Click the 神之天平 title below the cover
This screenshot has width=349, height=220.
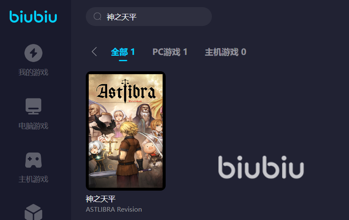(100, 199)
